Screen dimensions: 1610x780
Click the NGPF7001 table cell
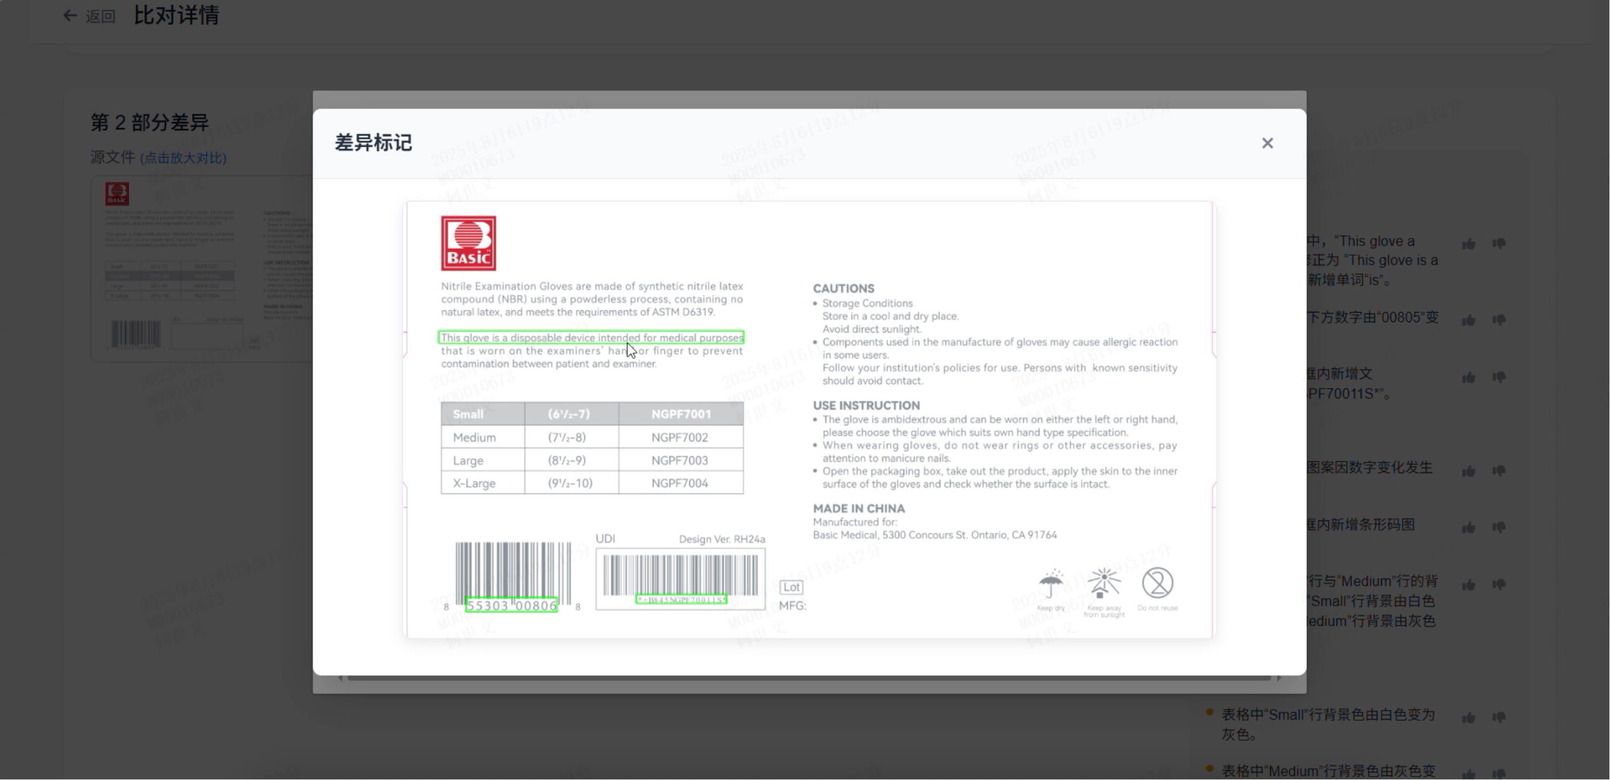[681, 414]
